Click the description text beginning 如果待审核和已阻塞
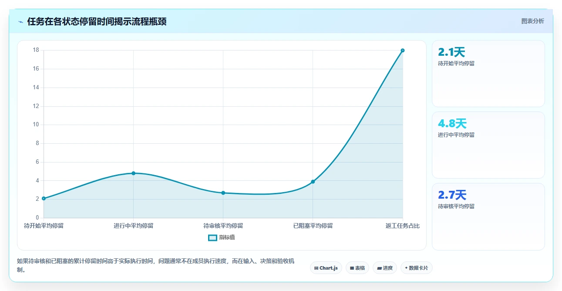The height and width of the screenshot is (291, 562). point(155,265)
